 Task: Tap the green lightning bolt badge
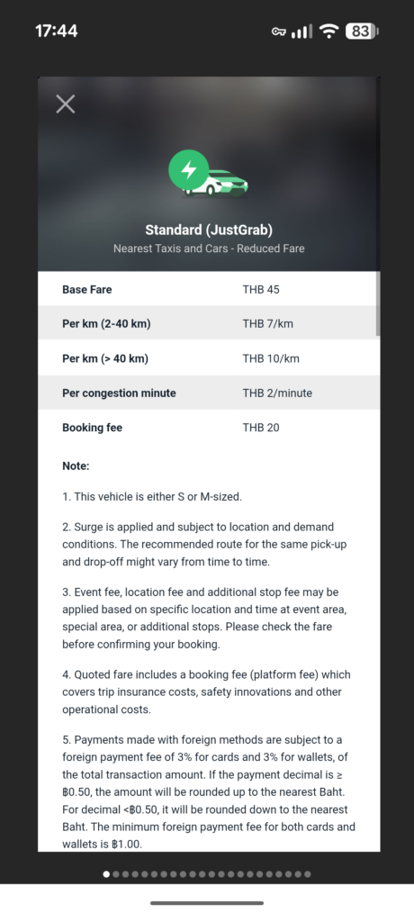189,170
